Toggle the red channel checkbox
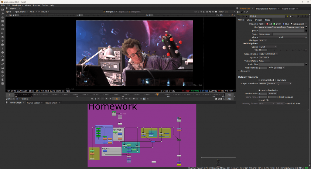The image size is (311, 169). click(x=267, y=24)
